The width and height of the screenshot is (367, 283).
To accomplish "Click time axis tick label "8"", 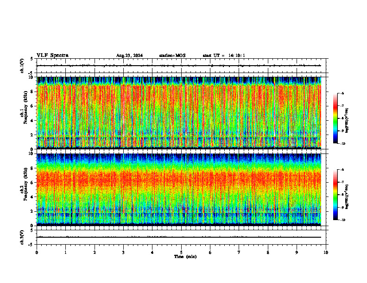I will click(x=268, y=252).
